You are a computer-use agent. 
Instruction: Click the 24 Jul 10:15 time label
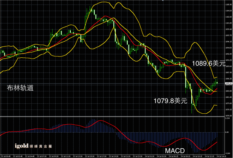pyautogui.click(x=197, y=156)
